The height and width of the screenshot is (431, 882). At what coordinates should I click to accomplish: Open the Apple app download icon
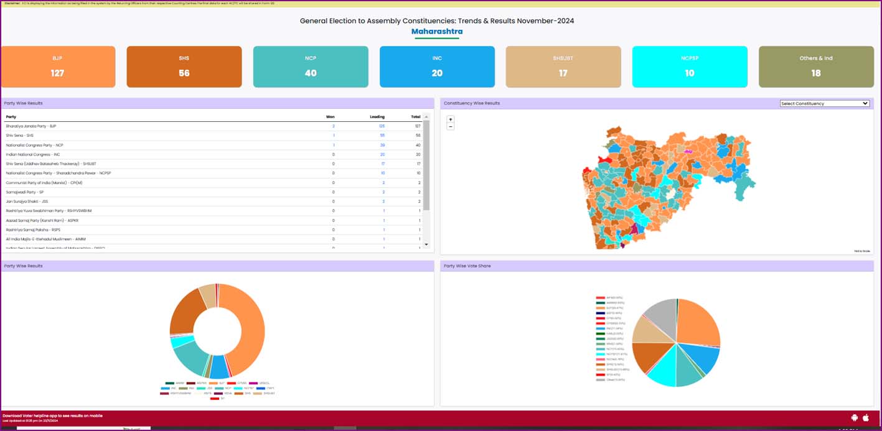click(x=865, y=417)
